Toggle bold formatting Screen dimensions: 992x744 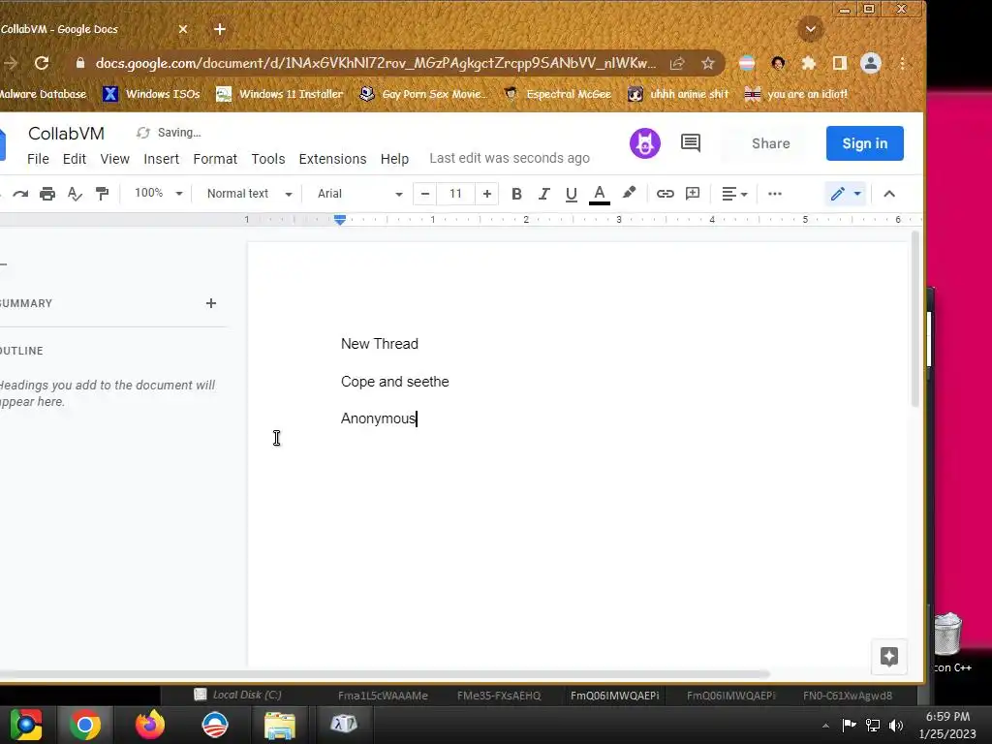[x=516, y=194]
